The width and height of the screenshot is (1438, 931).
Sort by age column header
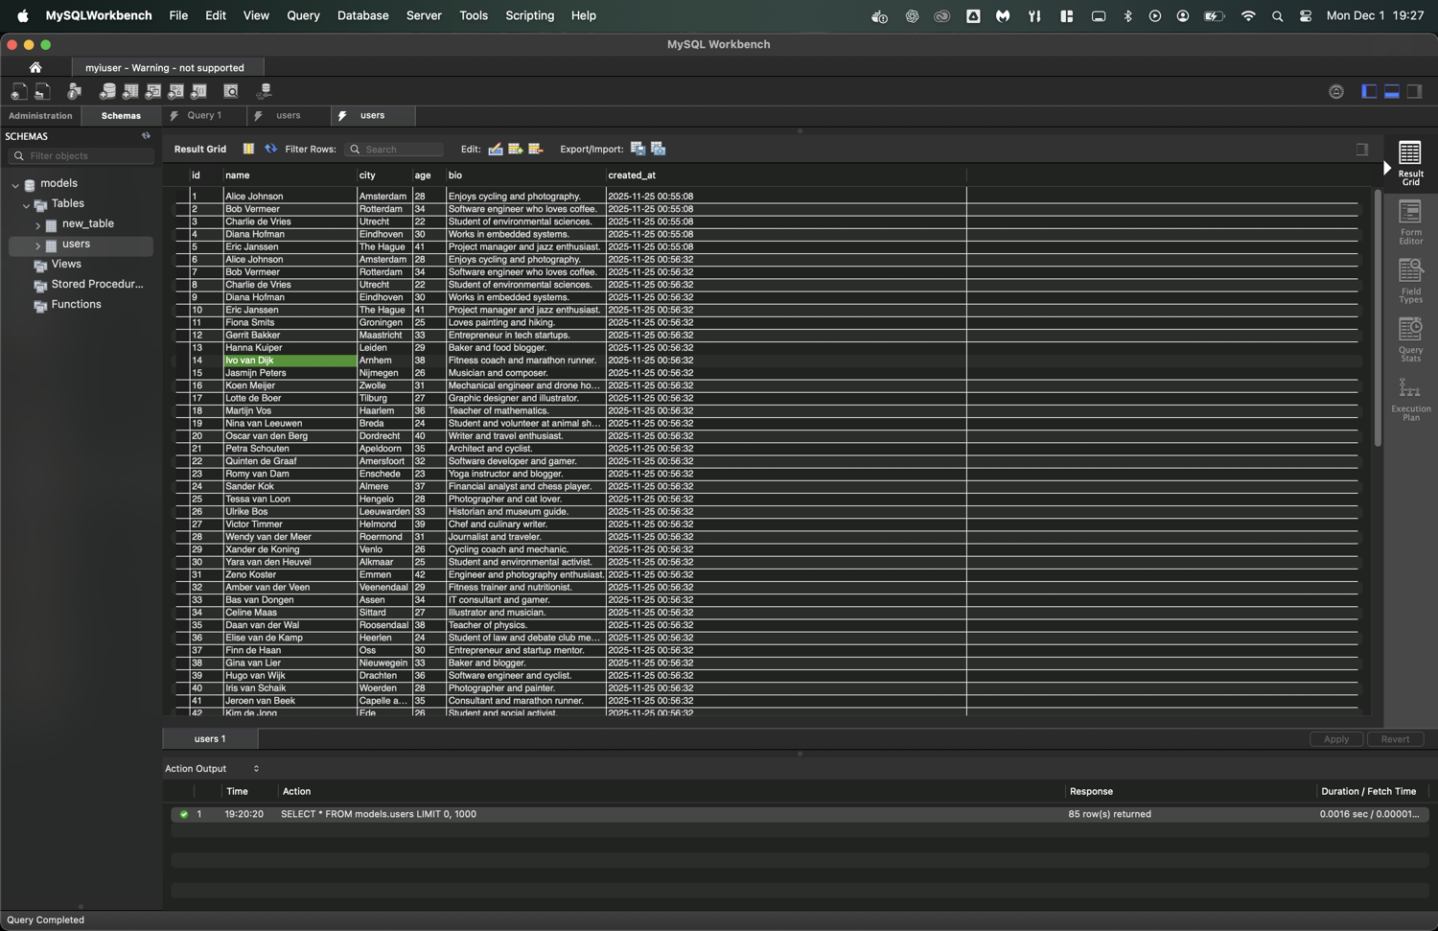pos(429,175)
